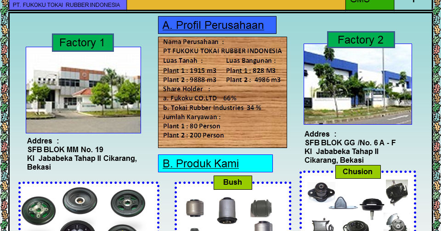
Task: Click 'Plant 2 : 4986 m3' text
Action: click(x=253, y=80)
